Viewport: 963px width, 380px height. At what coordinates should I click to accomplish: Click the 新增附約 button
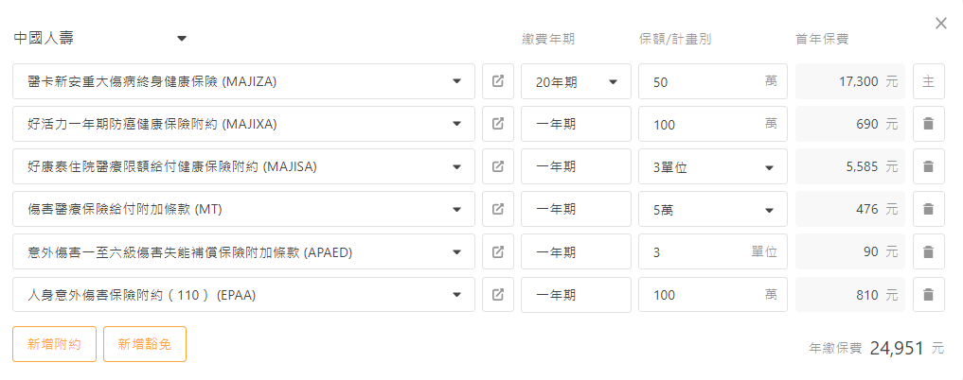[54, 344]
